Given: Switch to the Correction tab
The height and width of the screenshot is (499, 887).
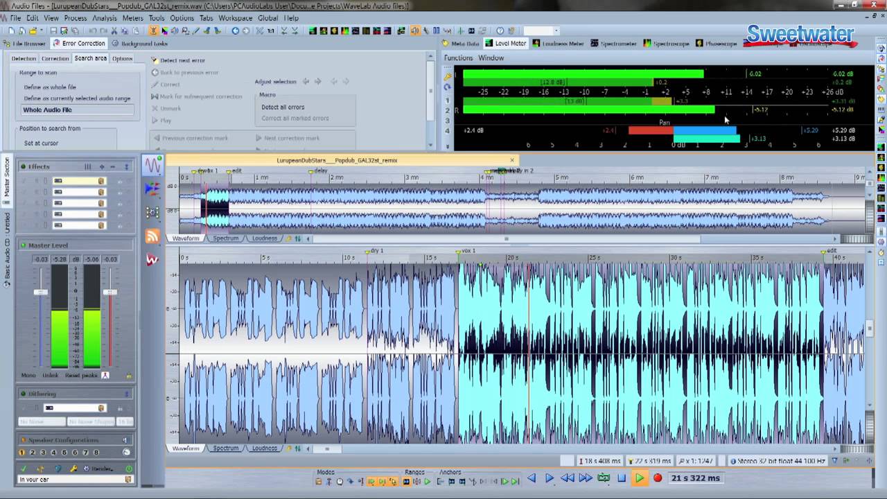Looking at the screenshot, I should tap(55, 58).
